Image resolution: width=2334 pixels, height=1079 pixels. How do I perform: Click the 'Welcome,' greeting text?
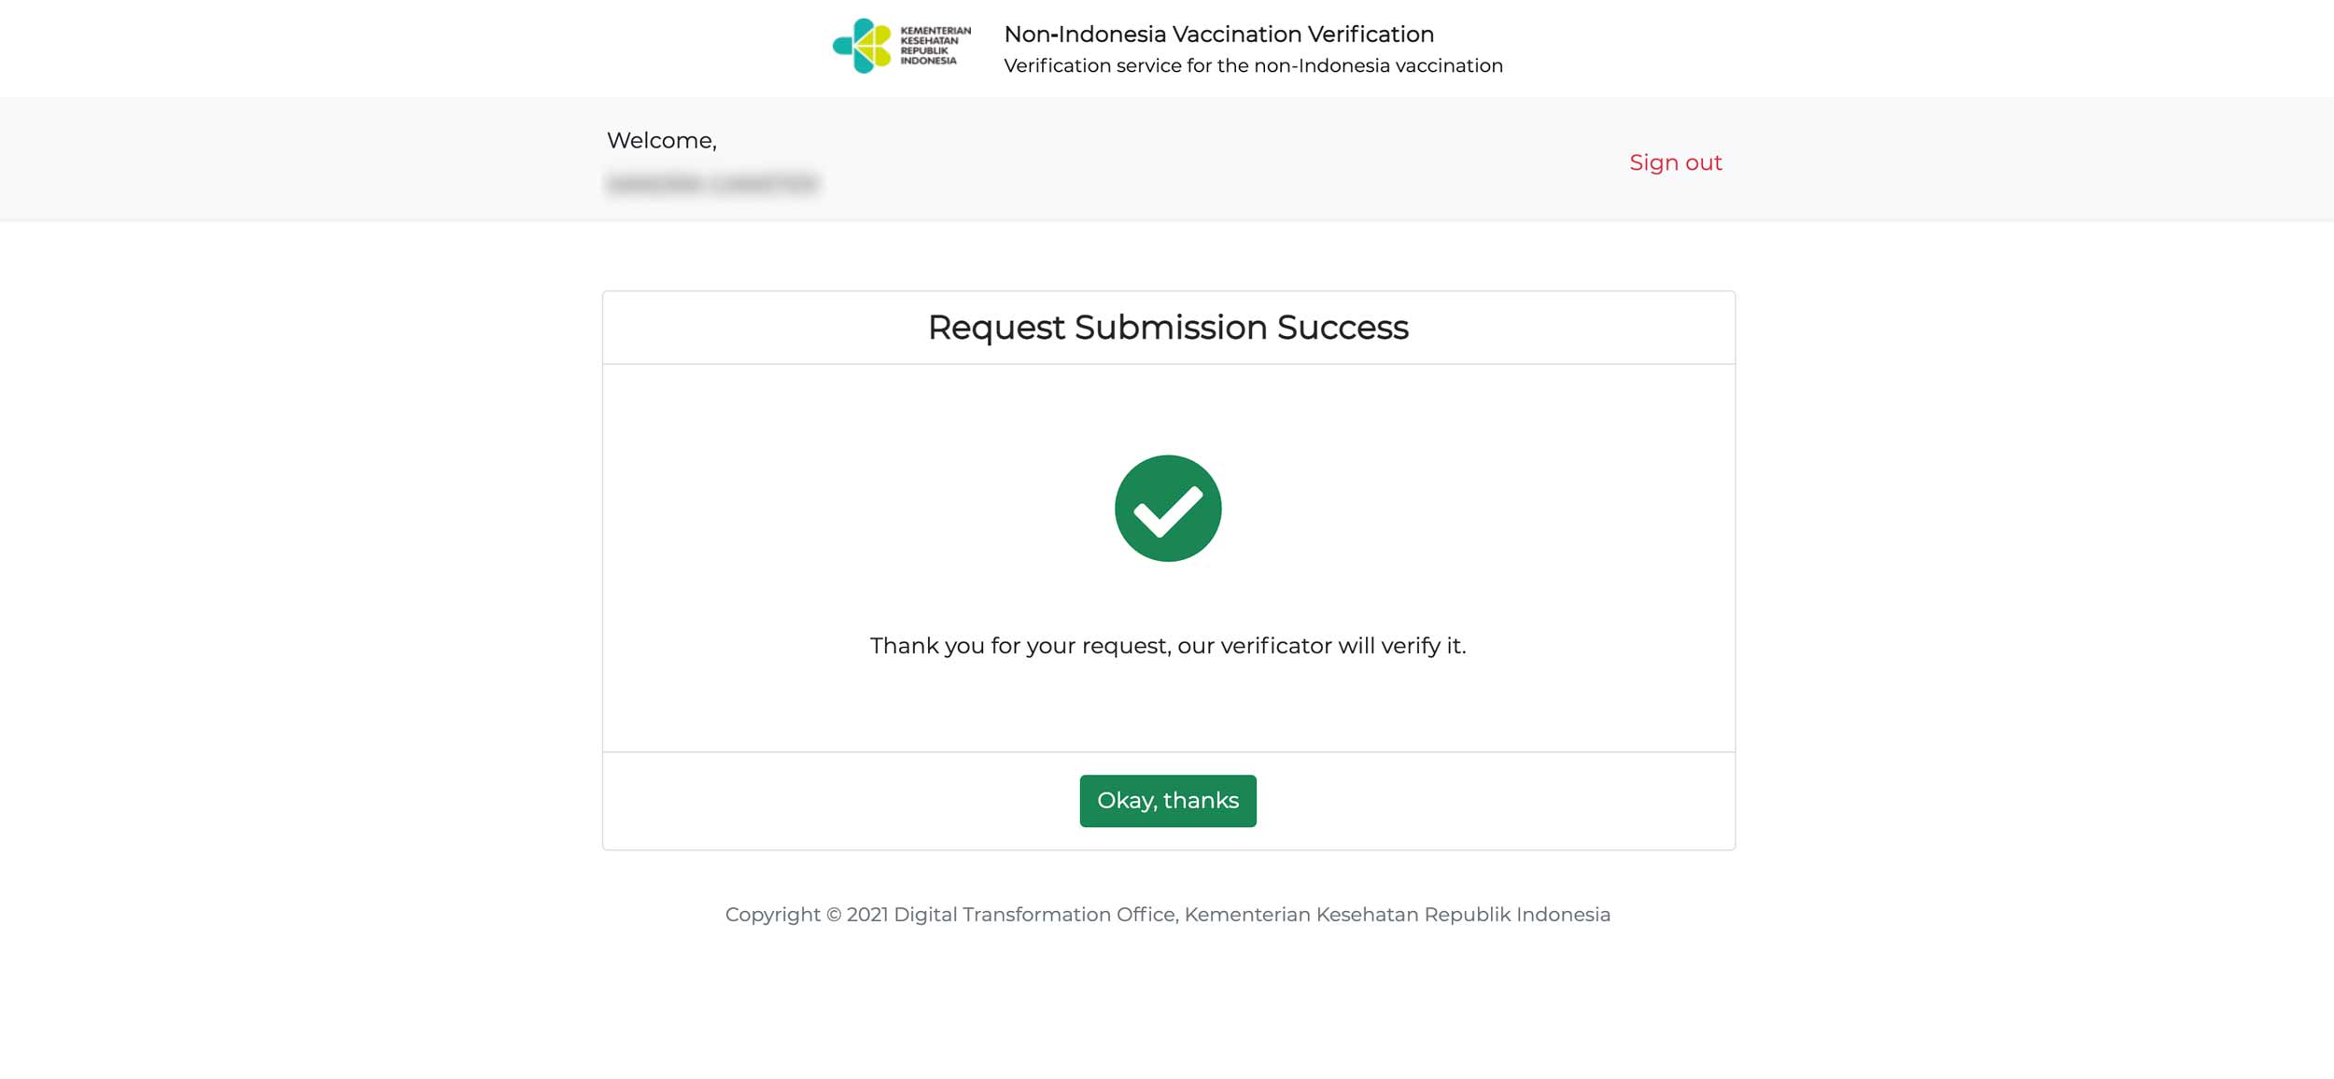click(x=661, y=141)
